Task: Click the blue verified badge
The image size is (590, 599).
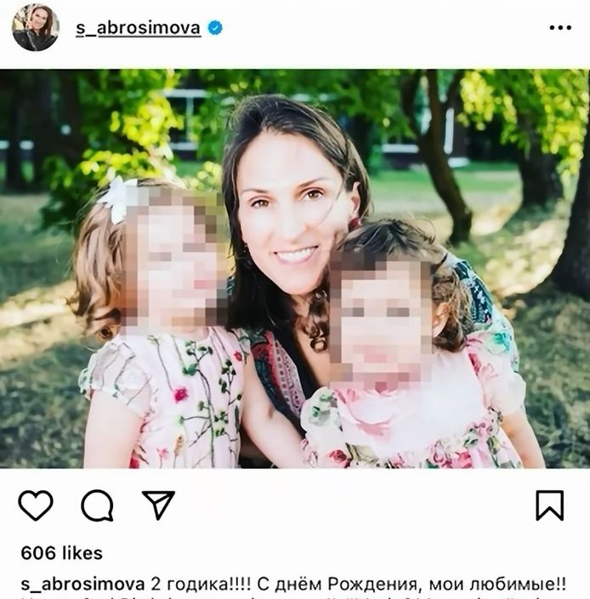Action: click(x=215, y=28)
